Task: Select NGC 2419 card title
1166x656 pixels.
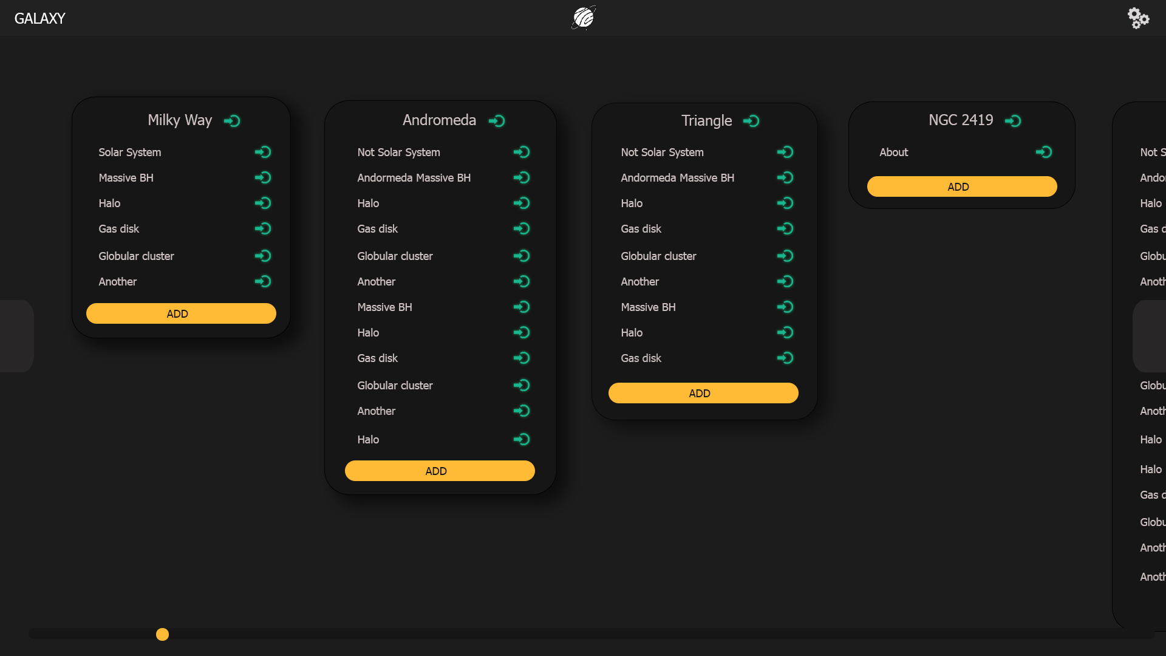Action: 961,120
